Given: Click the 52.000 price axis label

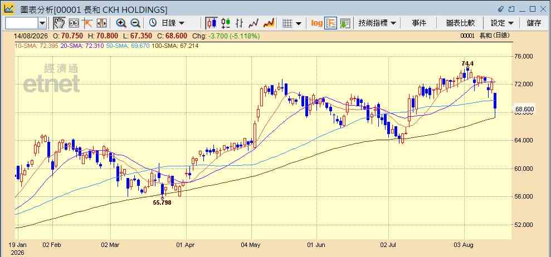Looking at the screenshot, I should point(525,225).
